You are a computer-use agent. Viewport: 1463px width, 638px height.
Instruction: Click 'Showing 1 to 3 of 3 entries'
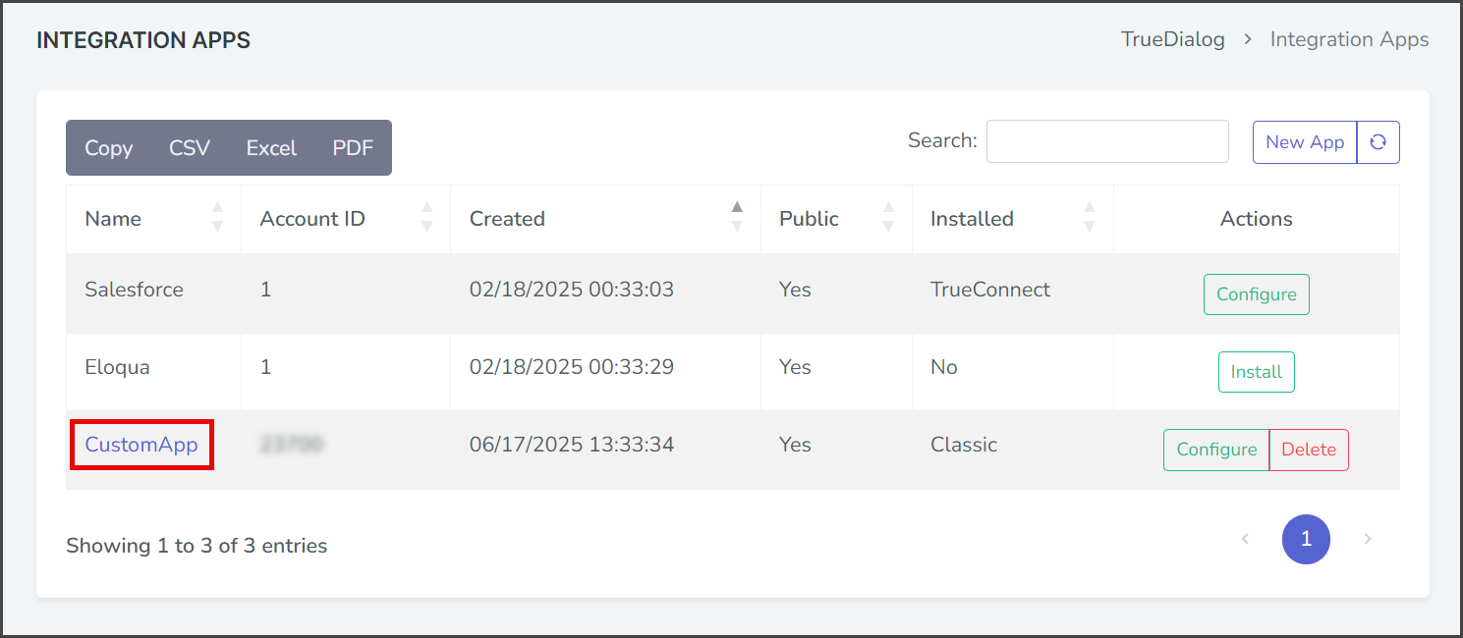[x=197, y=546]
